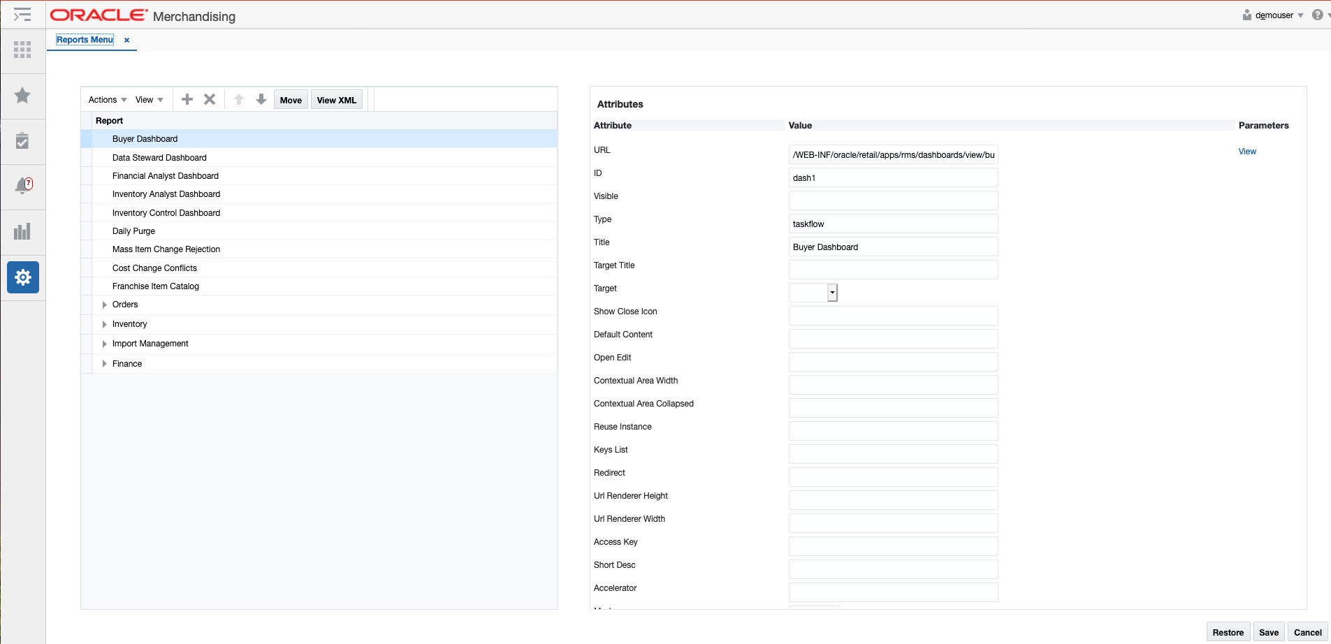Open the Target value dropdown

tap(831, 293)
